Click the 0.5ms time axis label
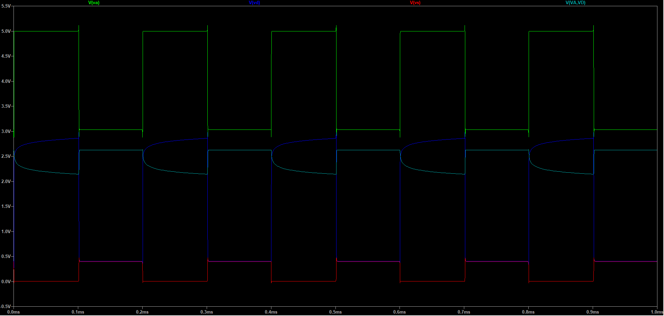 pos(335,312)
